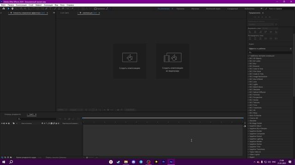Open File Explorer from the taskbar
Image resolution: width=295 pixels, height=165 pixels.
126,162
